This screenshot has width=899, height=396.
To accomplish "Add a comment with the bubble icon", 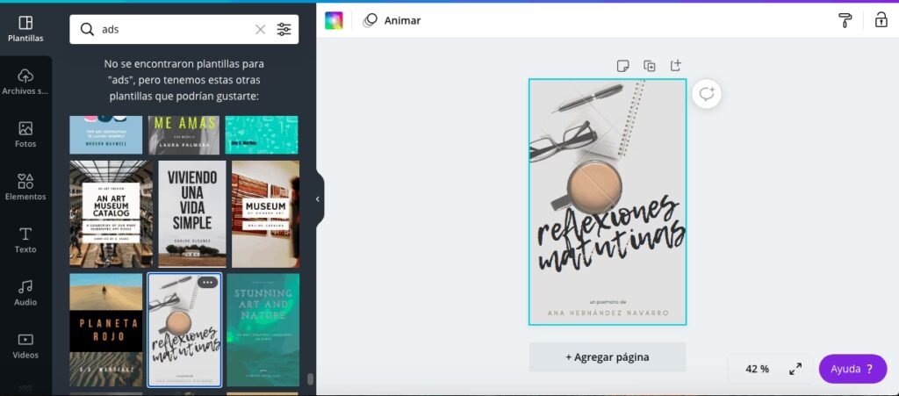I will [x=707, y=94].
